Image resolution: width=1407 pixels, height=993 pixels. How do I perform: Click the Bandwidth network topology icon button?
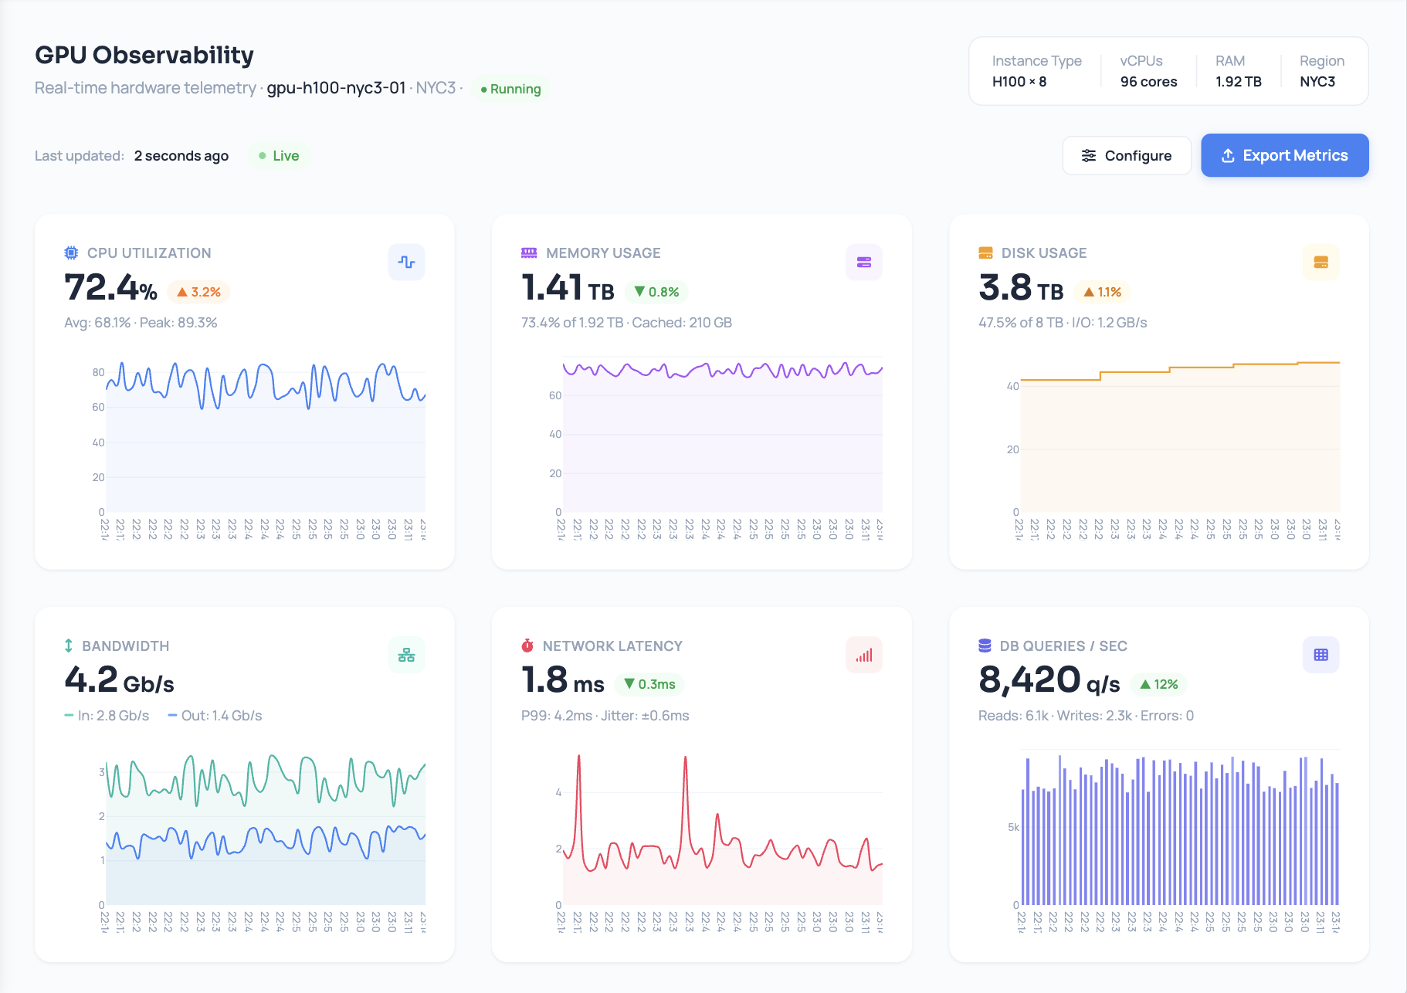tap(406, 656)
